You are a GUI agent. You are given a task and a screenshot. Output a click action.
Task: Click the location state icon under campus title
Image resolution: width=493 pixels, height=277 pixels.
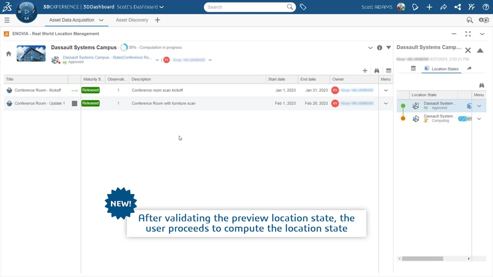point(55,60)
